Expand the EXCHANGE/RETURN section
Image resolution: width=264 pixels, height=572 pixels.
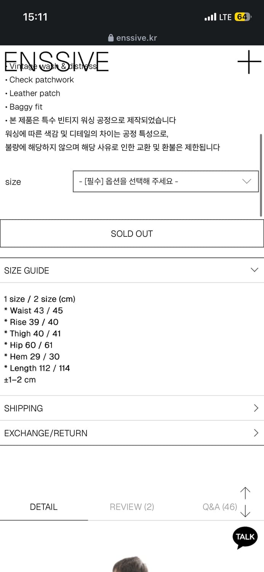(132, 433)
